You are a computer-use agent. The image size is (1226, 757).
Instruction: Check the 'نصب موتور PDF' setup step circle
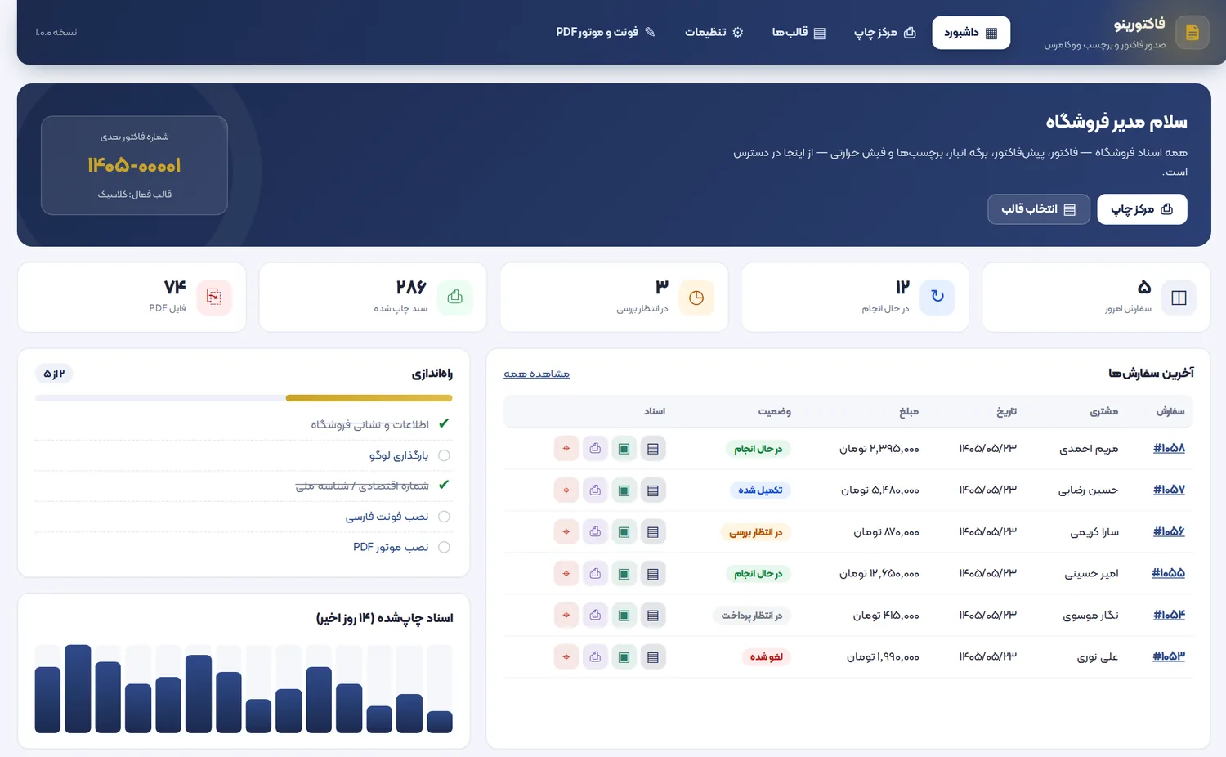click(x=444, y=548)
